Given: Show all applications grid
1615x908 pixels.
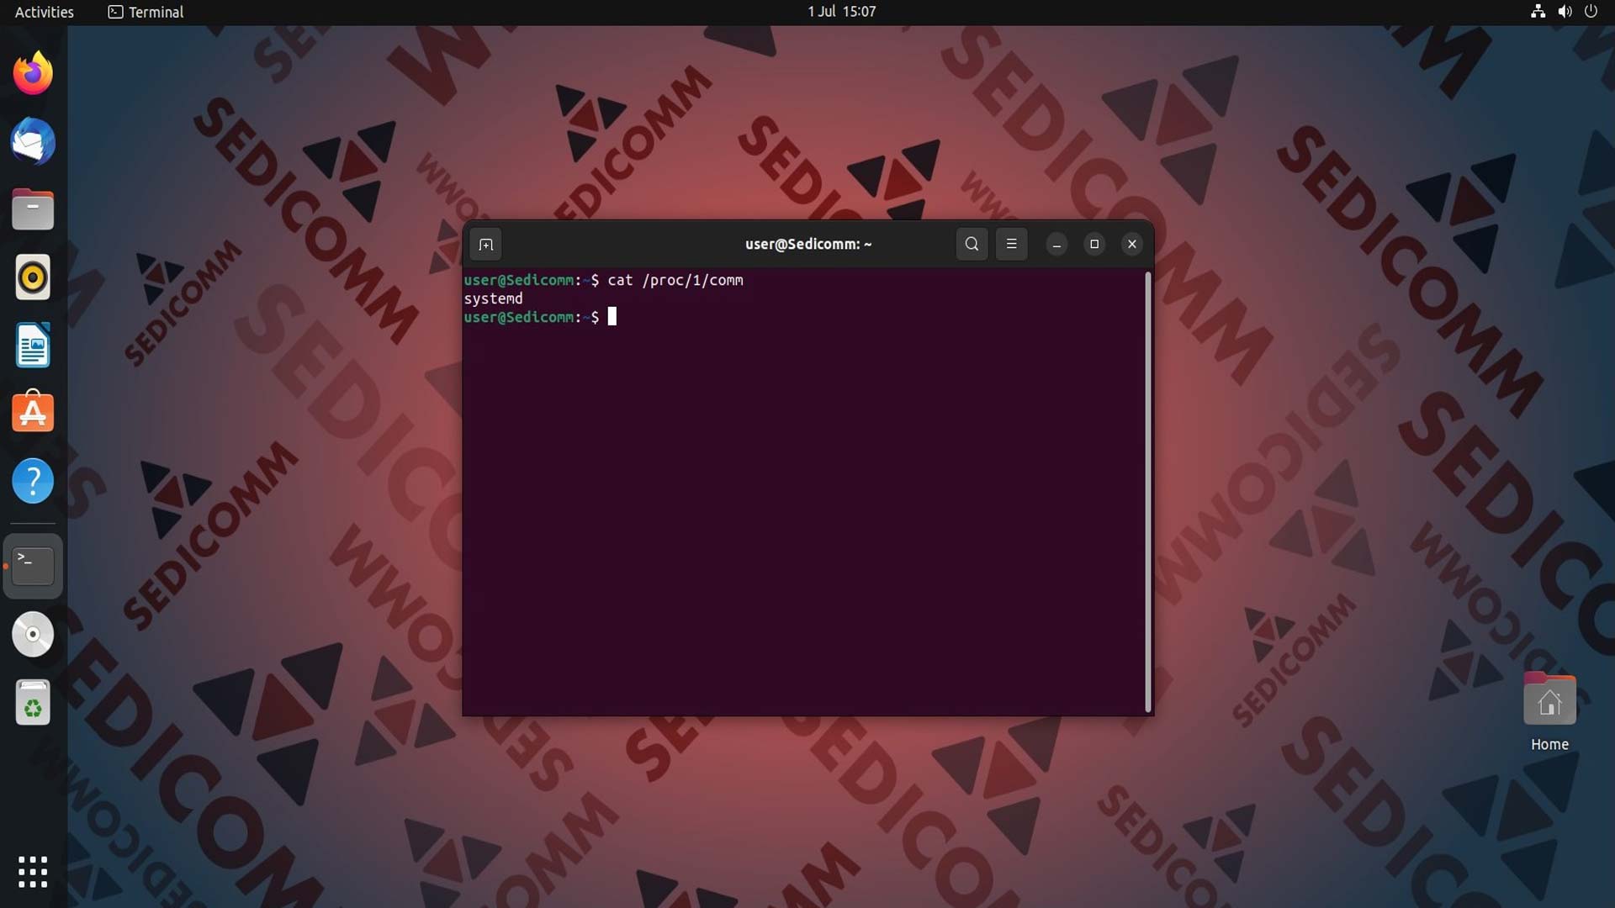Looking at the screenshot, I should click(x=33, y=872).
